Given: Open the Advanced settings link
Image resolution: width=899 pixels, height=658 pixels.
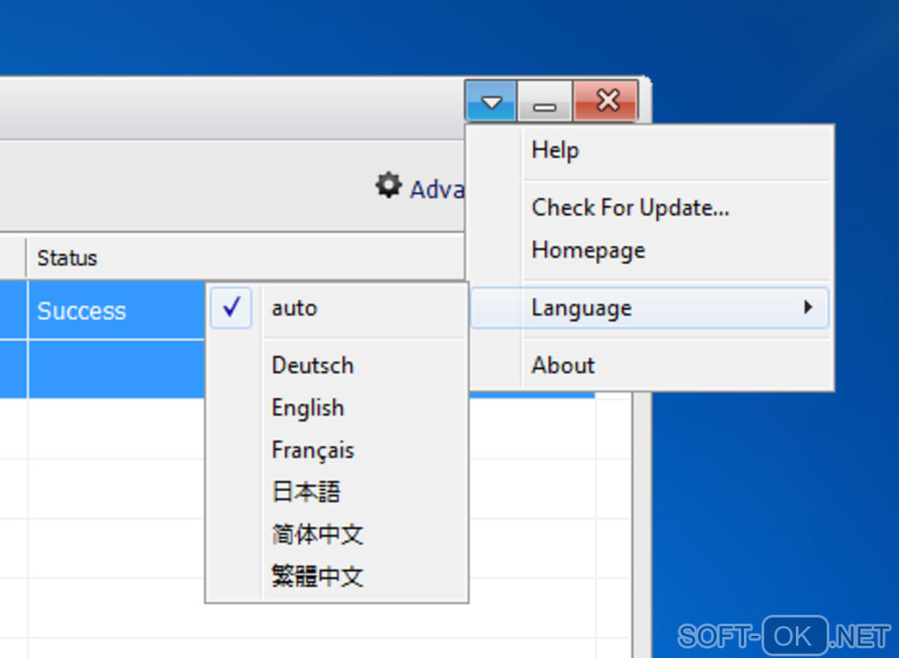Looking at the screenshot, I should coord(437,189).
